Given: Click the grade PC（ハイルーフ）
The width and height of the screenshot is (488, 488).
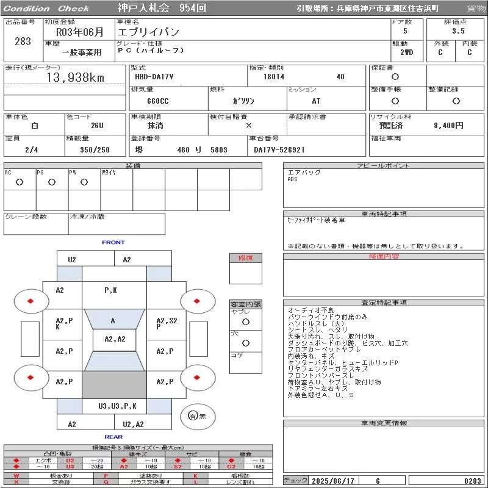Looking at the screenshot, I should (x=151, y=51).
